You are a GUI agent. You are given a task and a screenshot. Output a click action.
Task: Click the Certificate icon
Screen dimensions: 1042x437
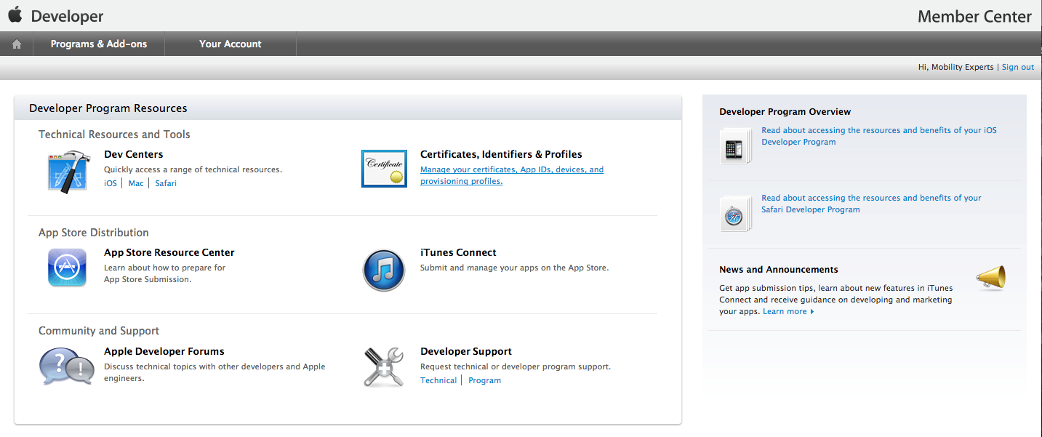tap(384, 169)
